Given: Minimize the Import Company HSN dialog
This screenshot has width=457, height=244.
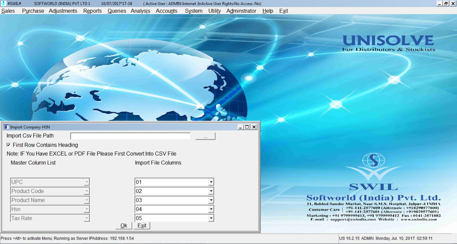Looking at the screenshot, I should click(x=240, y=127).
